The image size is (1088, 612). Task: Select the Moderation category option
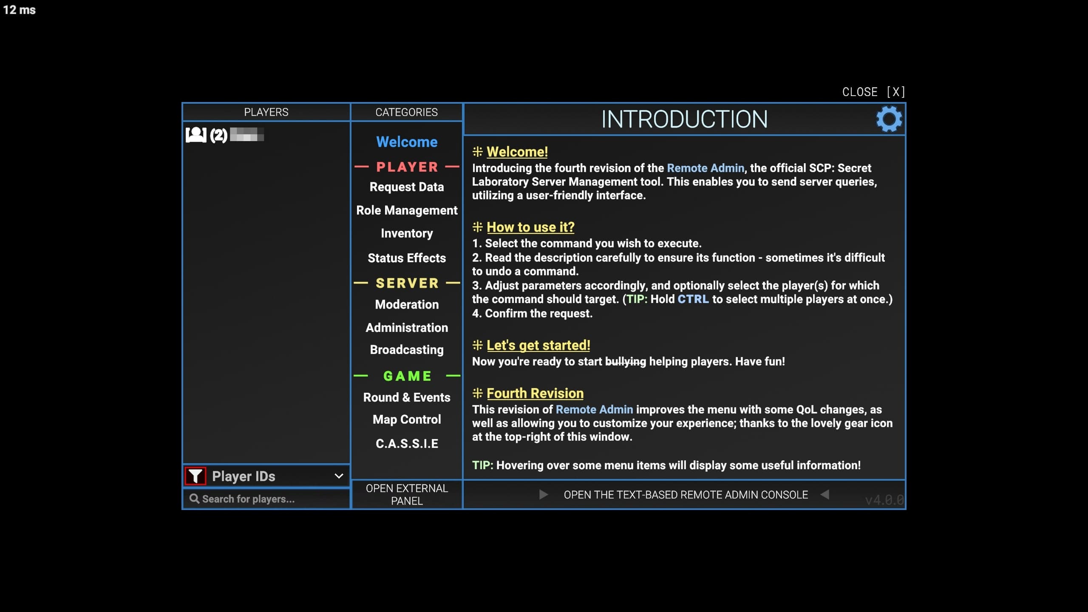click(406, 305)
